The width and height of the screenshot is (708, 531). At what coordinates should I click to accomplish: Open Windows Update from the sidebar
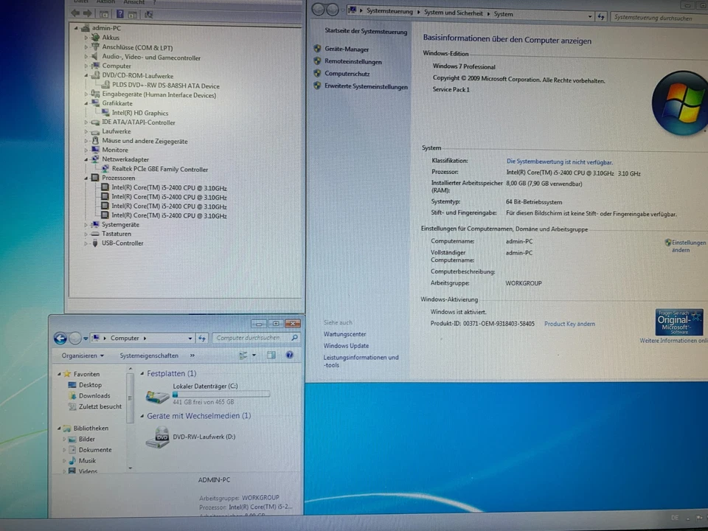click(x=347, y=346)
